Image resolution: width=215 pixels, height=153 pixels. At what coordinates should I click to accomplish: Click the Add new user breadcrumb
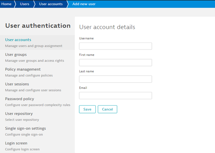pos(84,4)
